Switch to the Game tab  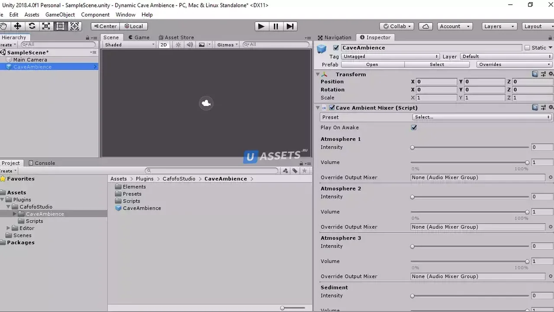(138, 37)
